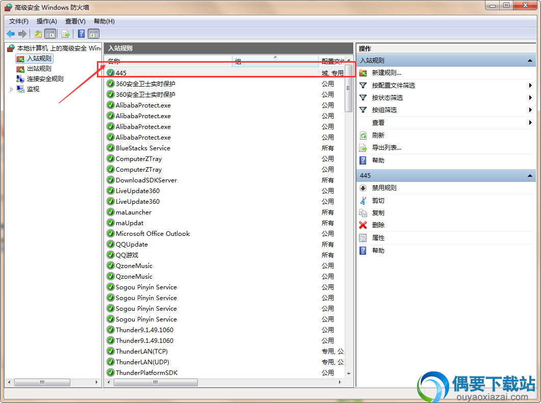Expand the 监视 tree node triangle
Screen dimensions: 541x403
(x=11, y=89)
